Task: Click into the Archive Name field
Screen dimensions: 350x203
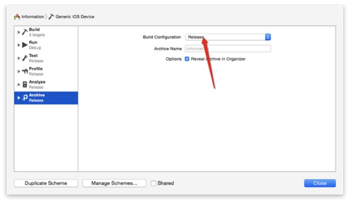Action: (x=228, y=49)
